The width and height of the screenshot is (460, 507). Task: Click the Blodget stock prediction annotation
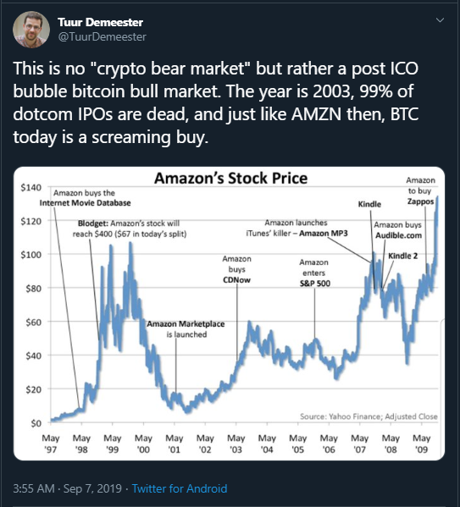tap(129, 229)
